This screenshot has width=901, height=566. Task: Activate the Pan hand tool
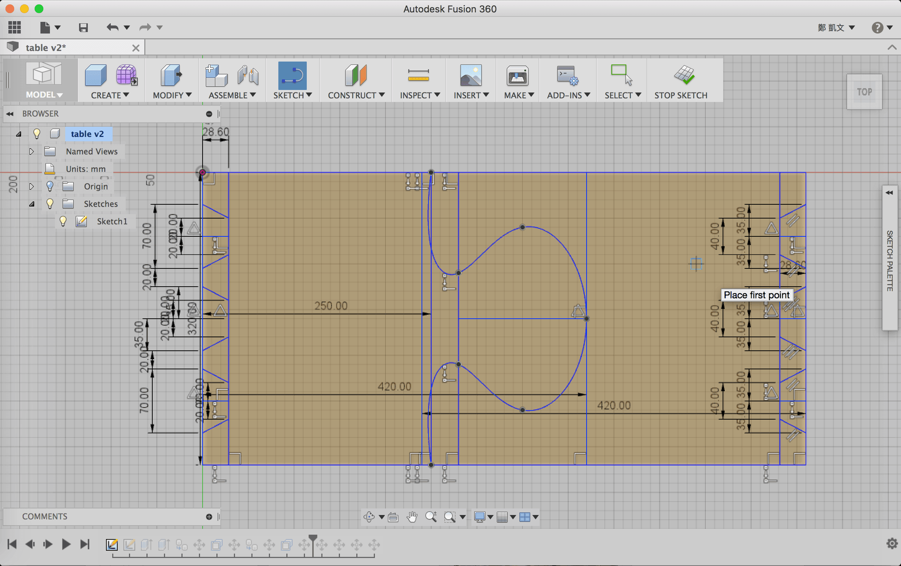point(412,516)
